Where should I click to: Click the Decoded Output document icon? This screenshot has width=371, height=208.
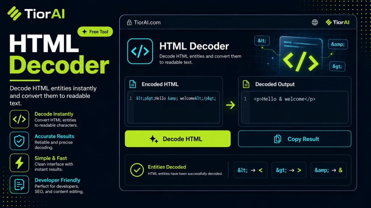(x=246, y=84)
